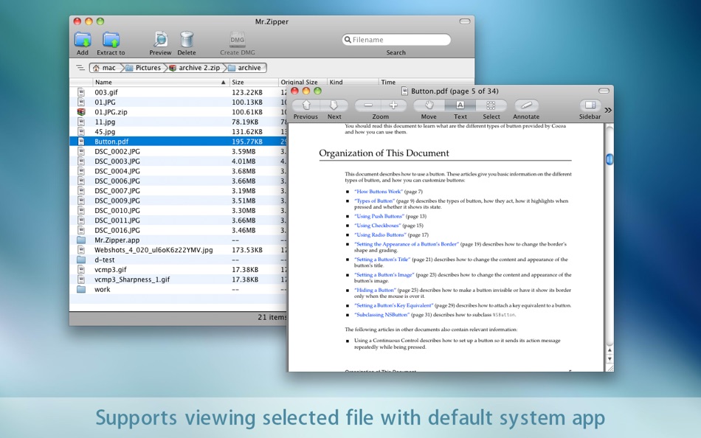Select DSC_0002.JPG row
Viewport: 701px width, 438px height.
tap(178, 151)
